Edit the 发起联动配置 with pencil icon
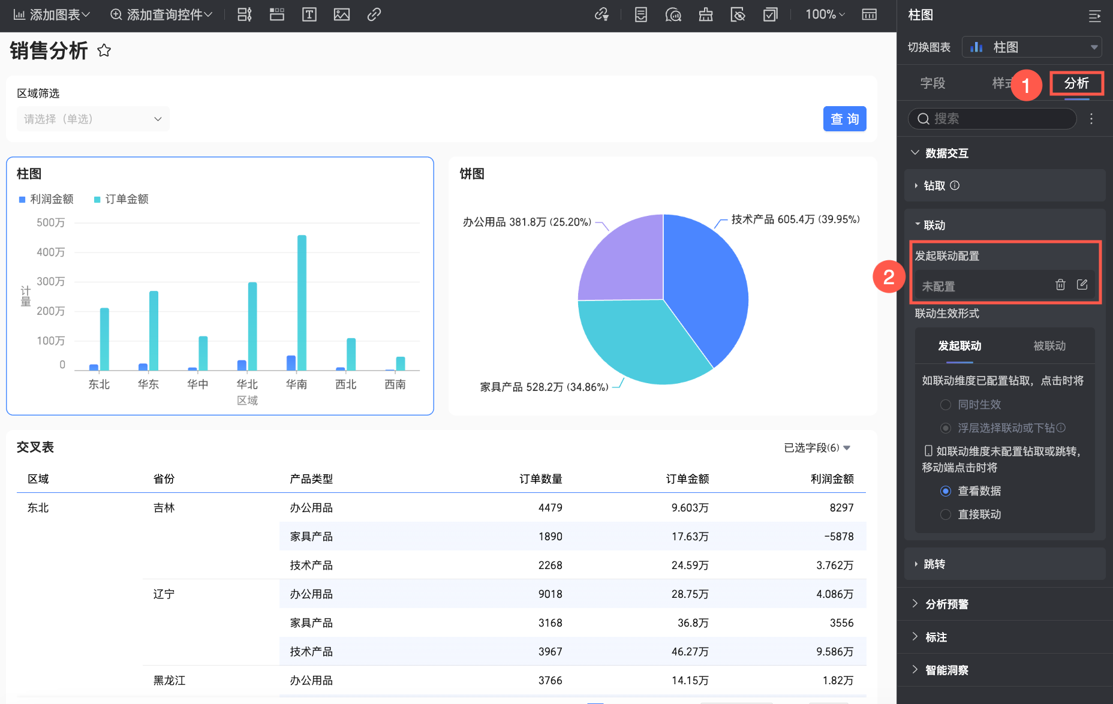The width and height of the screenshot is (1113, 704). coord(1082,284)
